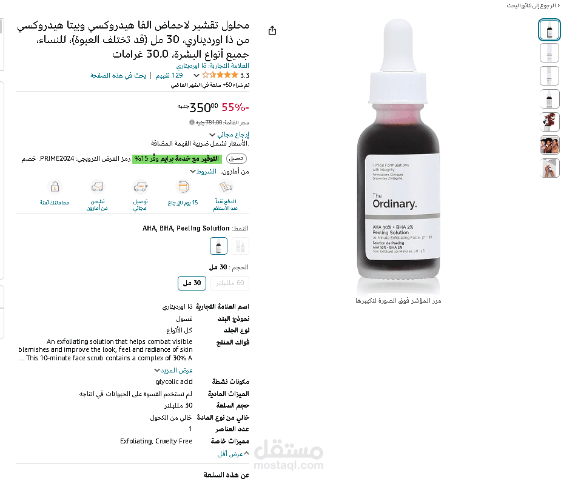This screenshot has height=481, width=578.
Task: Select the AHA BHA Peeling Solution style swatch
Action: (x=218, y=246)
